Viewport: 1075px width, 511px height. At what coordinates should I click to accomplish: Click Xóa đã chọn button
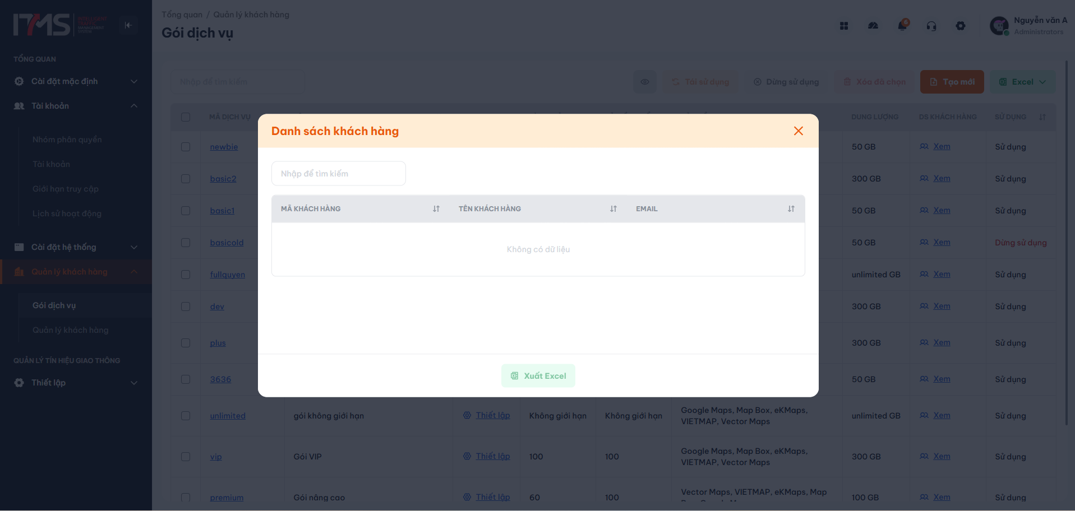pyautogui.click(x=875, y=82)
